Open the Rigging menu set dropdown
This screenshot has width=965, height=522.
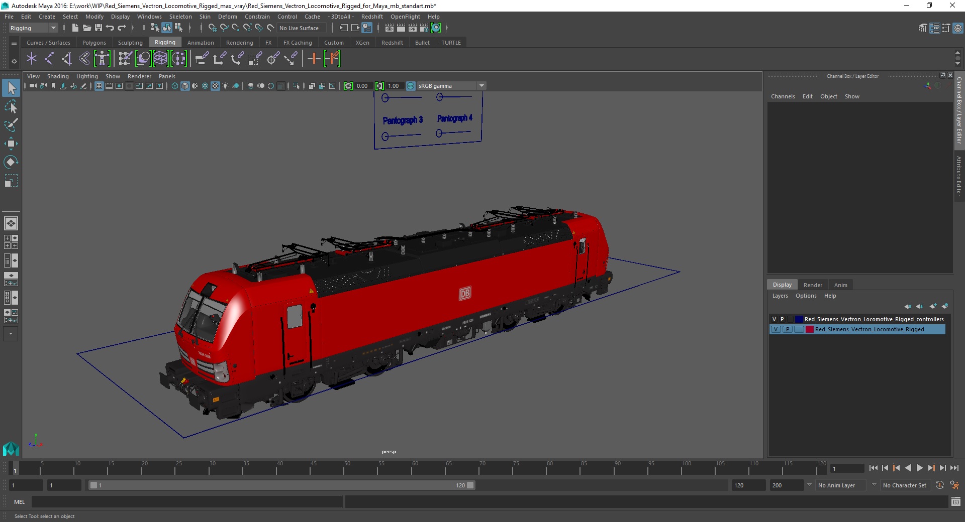[33, 28]
